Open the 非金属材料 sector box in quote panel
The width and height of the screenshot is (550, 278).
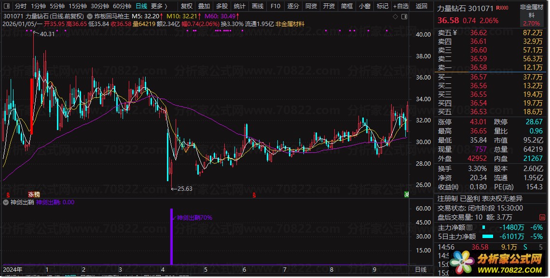point(531,15)
